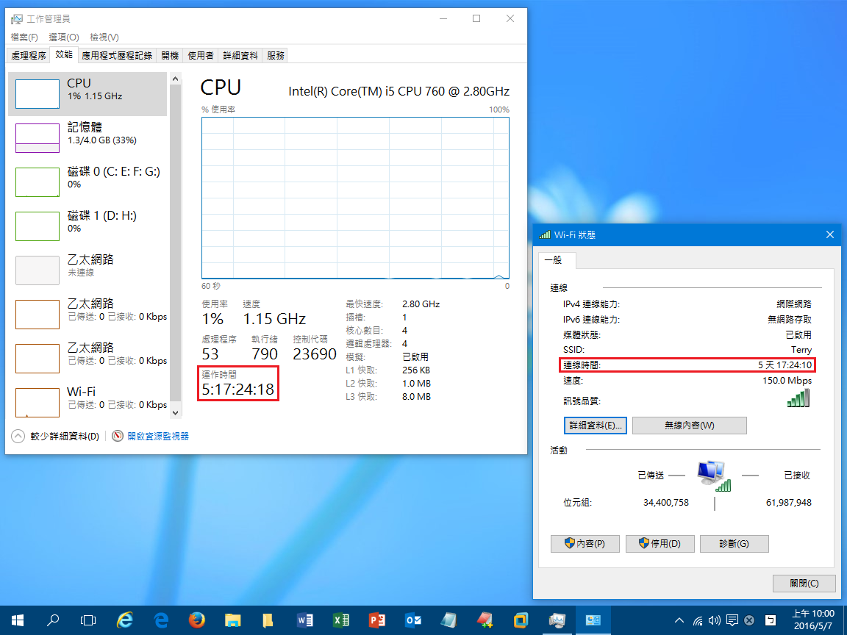The height and width of the screenshot is (635, 847).
Task: Open 開啟資源監視器 link
Action: [158, 437]
